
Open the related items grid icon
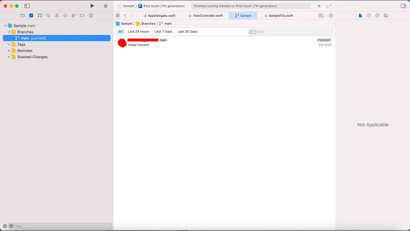pos(118,16)
